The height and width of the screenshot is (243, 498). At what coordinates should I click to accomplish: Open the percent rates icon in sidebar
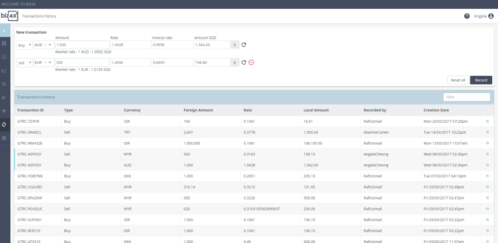4,84
